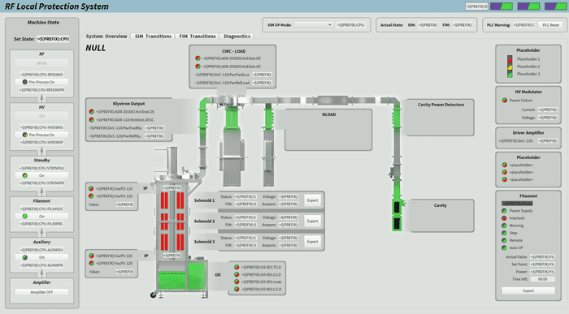Click the PLC Reset button
This screenshot has width=569, height=314.
[x=550, y=25]
